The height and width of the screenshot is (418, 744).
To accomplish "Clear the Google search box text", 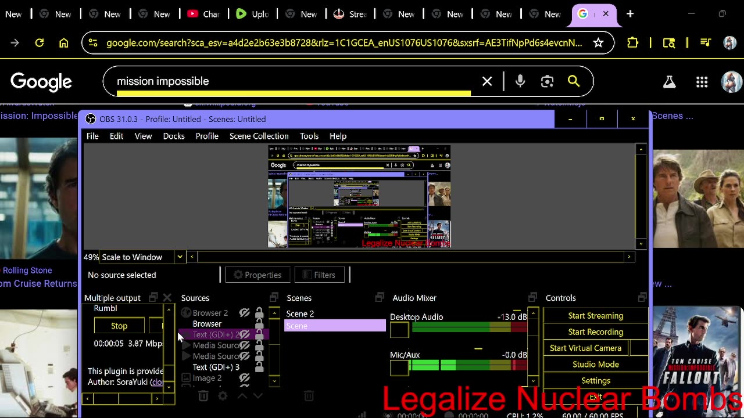I will (487, 82).
